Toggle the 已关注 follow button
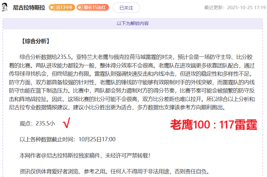The width and height of the screenshot is (267, 177). pos(126,8)
